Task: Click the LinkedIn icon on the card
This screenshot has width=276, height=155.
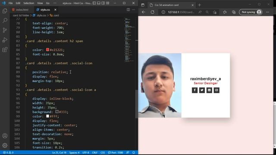Action: click(209, 90)
